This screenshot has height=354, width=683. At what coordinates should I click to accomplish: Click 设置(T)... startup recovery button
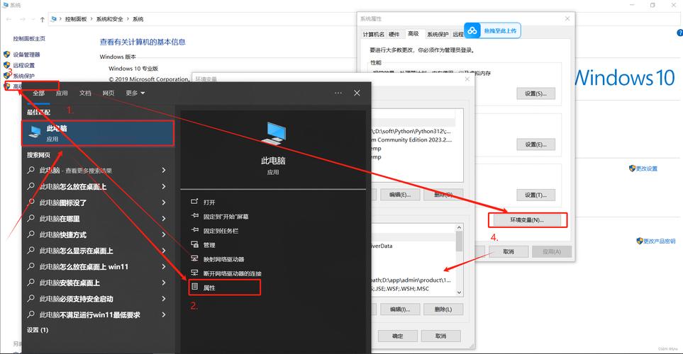pos(535,195)
